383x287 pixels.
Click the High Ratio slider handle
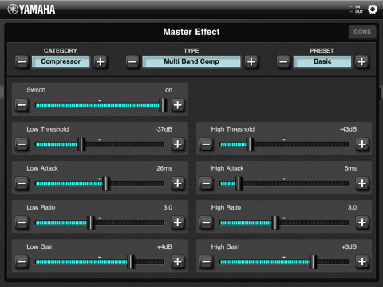[x=275, y=222]
